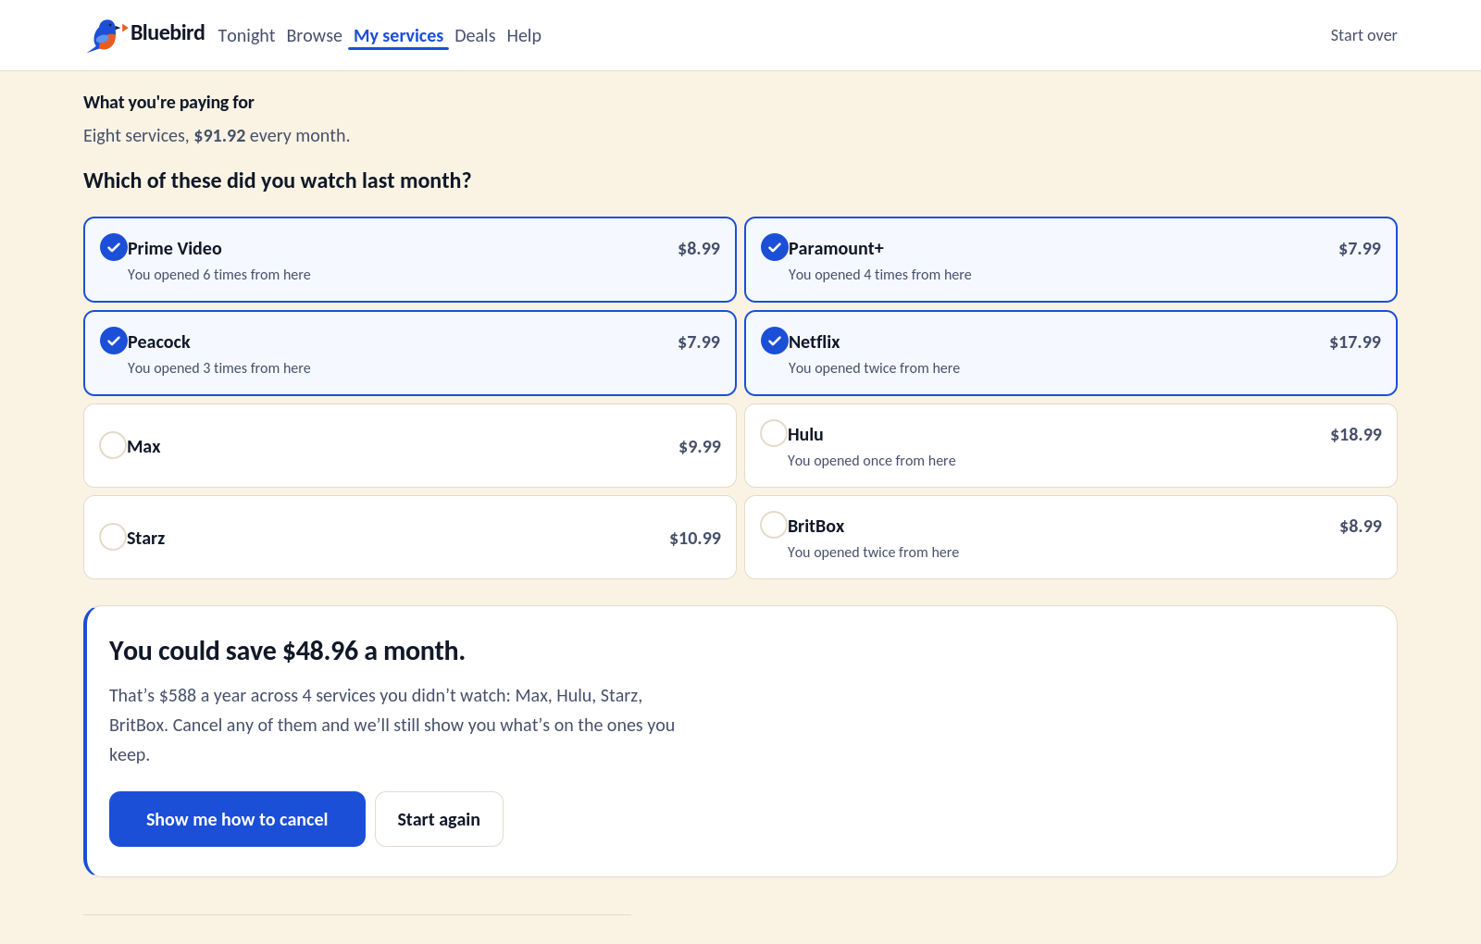
Task: Click 'You opened once from here'
Action: tap(872, 461)
